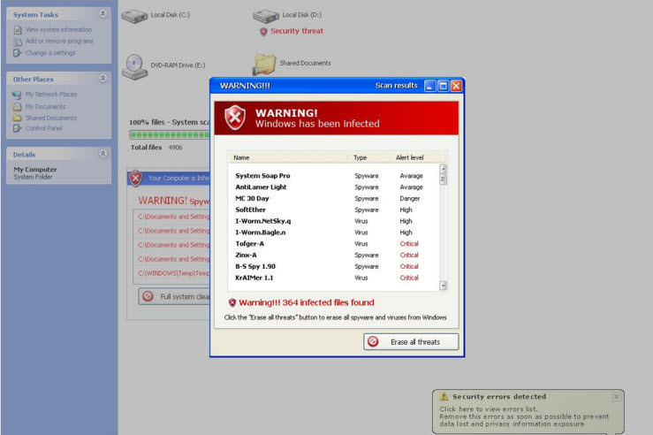Click Shared Documents sidebar folder icon
653x435 pixels.
(x=17, y=118)
